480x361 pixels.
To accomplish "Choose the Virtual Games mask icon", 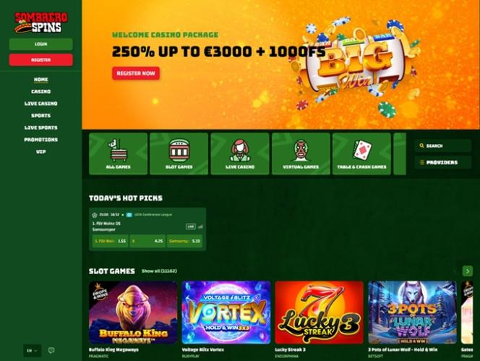I will click(x=301, y=153).
